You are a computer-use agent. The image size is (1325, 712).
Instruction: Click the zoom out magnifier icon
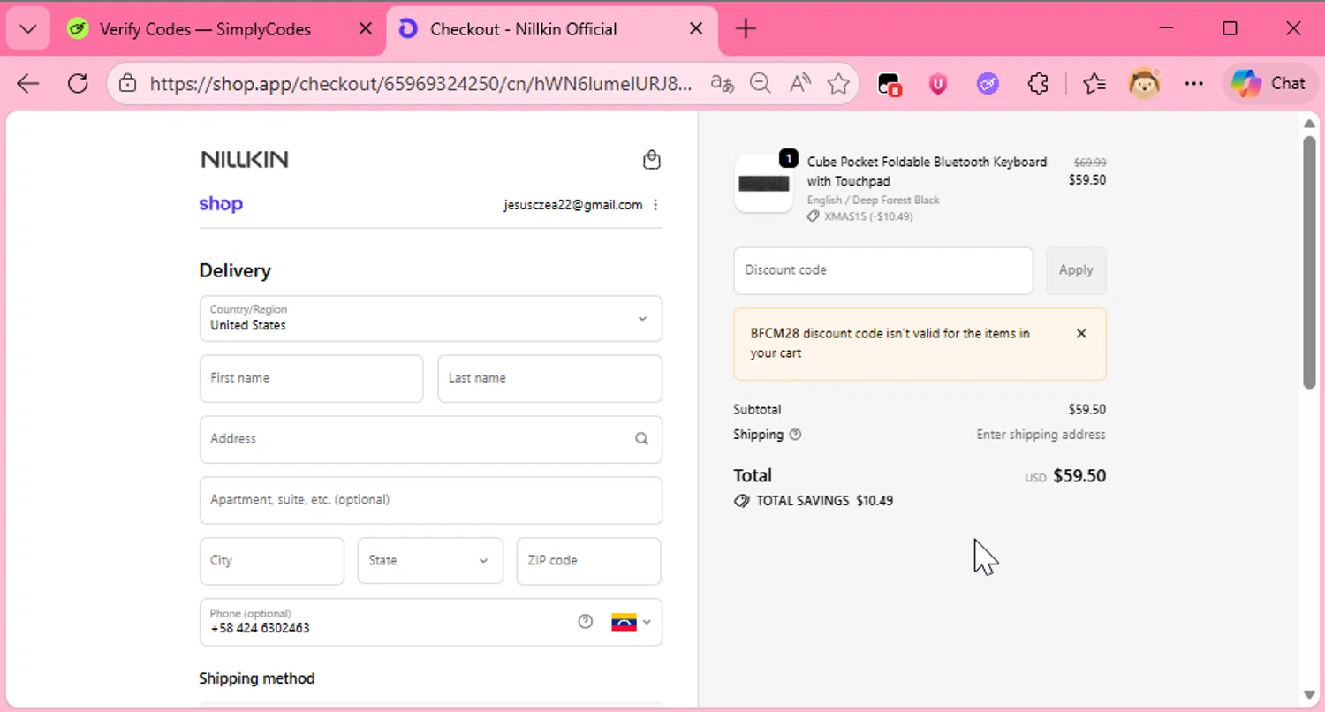[x=760, y=84]
